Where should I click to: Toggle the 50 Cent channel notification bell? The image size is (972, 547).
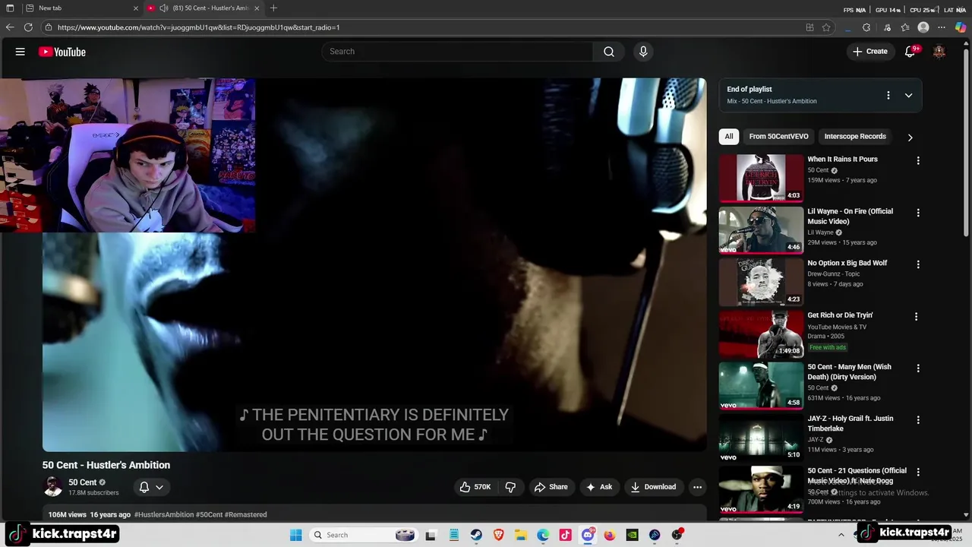pos(144,487)
